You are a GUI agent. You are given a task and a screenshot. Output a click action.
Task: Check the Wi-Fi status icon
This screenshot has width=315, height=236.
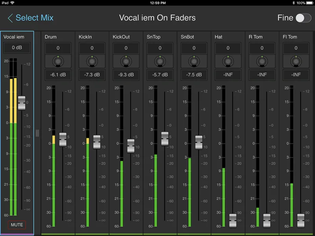(12, 3)
